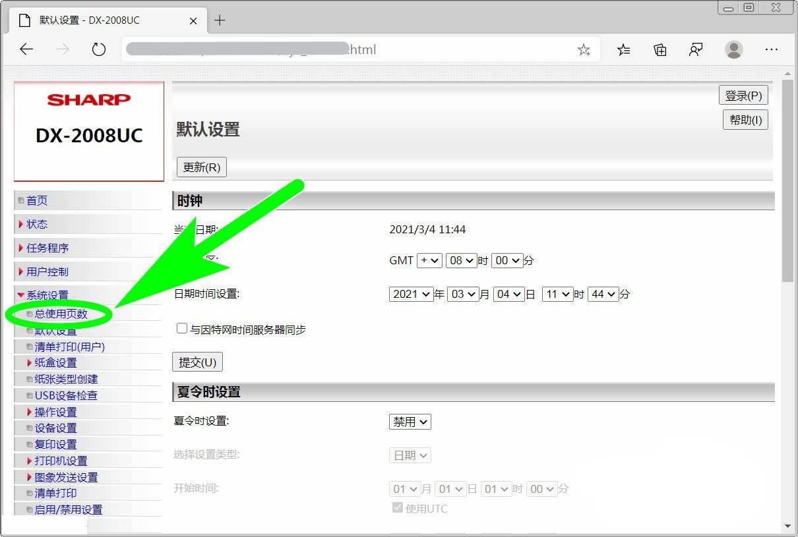Open the 复印设置 link
The width and height of the screenshot is (798, 537).
(x=55, y=444)
